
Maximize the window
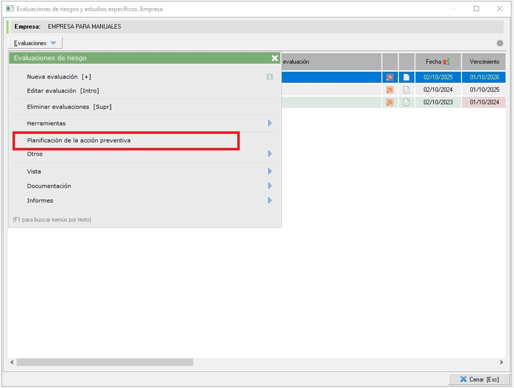(x=476, y=9)
